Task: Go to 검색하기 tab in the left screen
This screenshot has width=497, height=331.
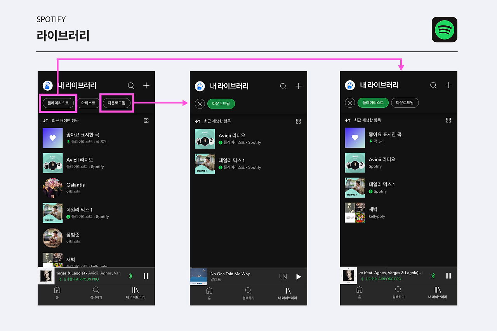Action: pos(96,292)
